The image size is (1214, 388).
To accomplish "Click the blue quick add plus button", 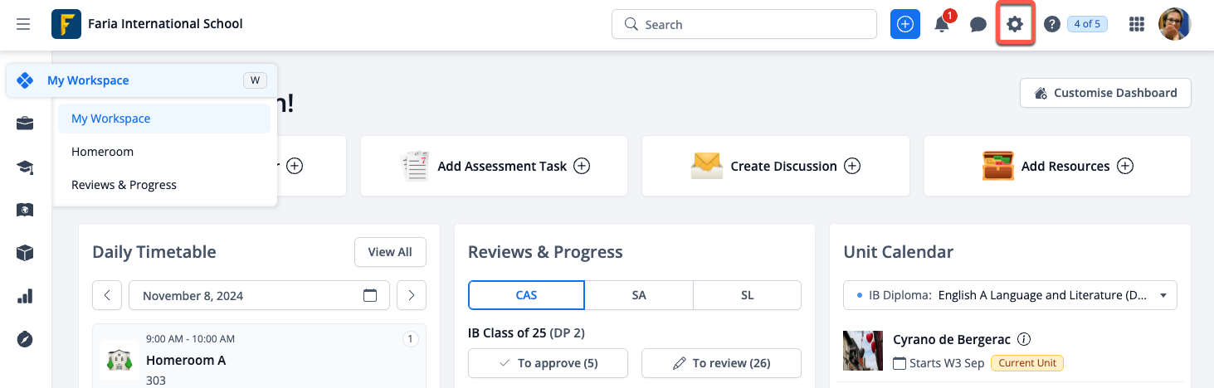I will 905,24.
